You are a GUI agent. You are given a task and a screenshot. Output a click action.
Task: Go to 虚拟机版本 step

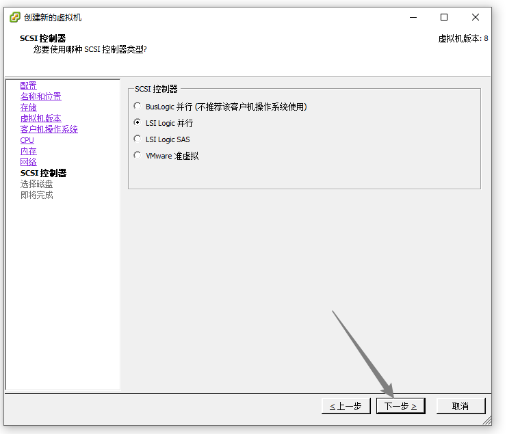41,118
